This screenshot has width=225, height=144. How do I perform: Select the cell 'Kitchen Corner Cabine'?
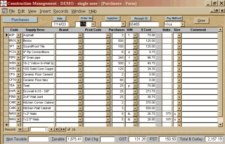coord(38,103)
